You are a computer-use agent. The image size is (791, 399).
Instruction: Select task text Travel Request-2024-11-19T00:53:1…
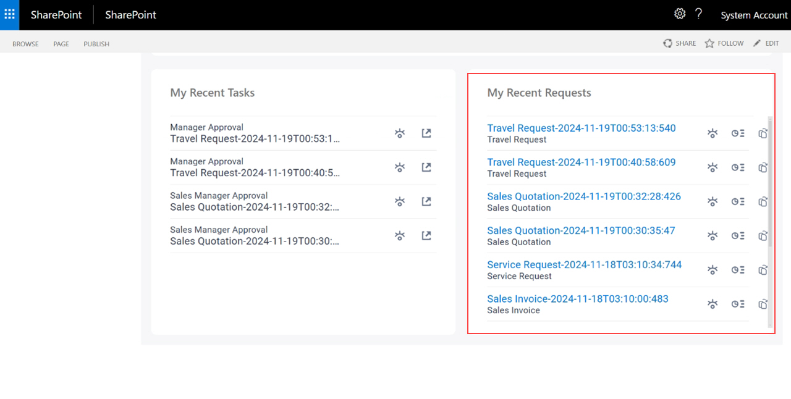point(255,139)
